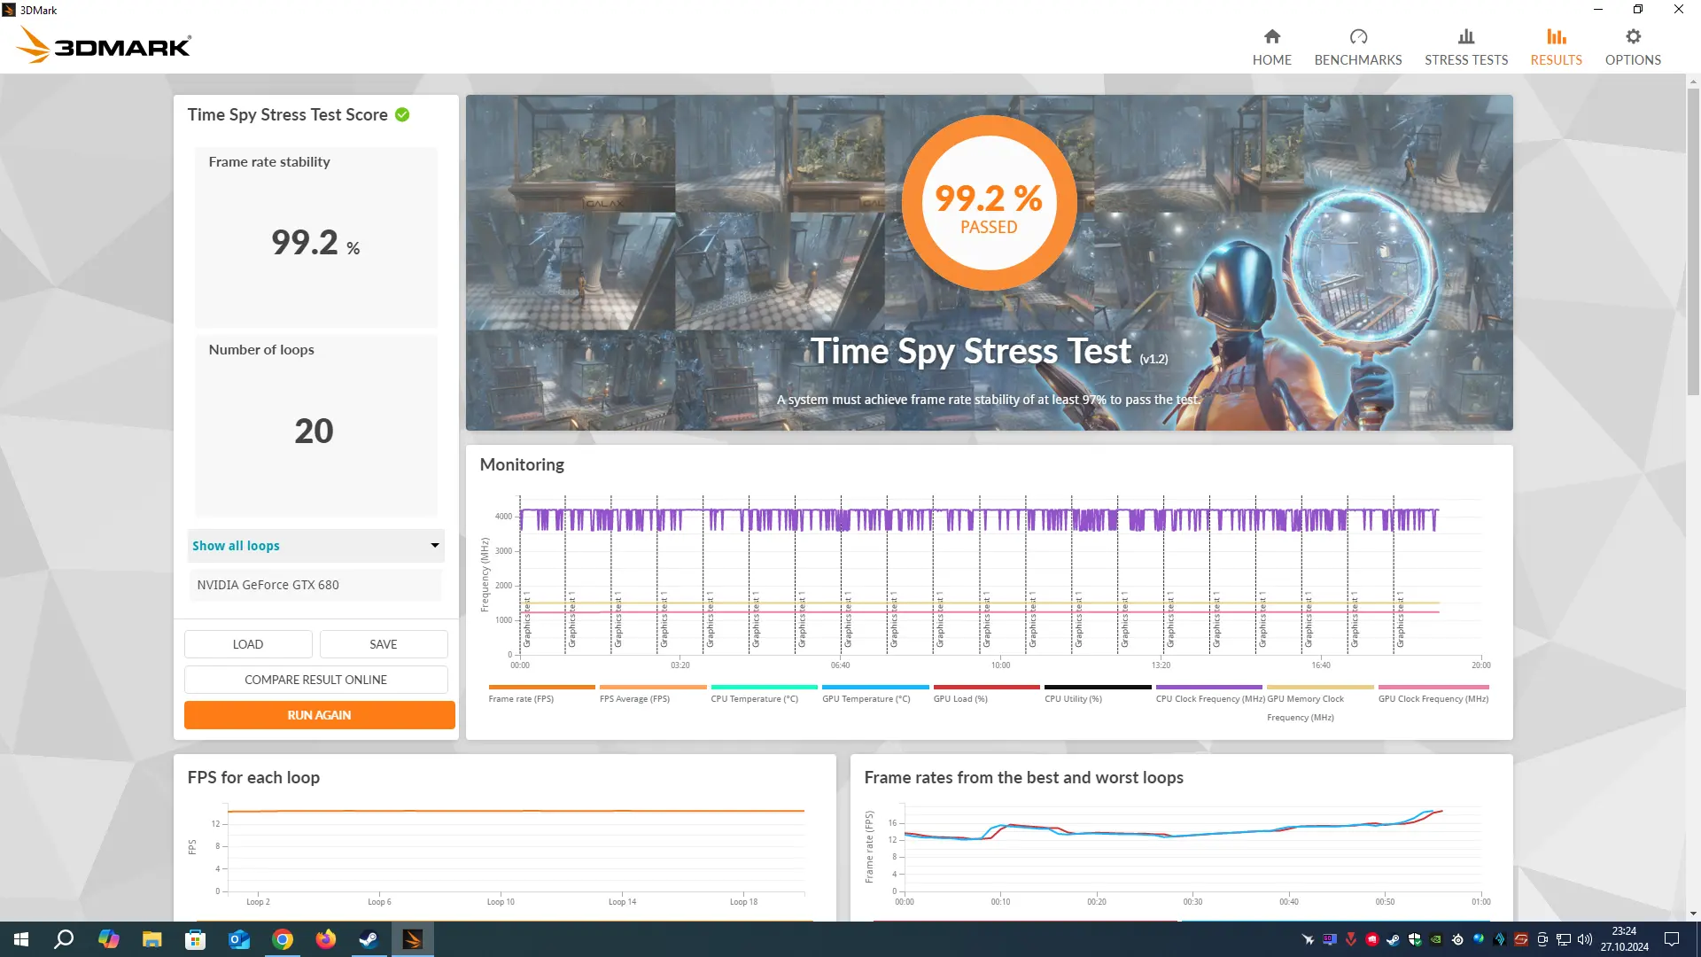Click the green valid-score checkmark icon
The width and height of the screenshot is (1701, 957).
pos(402,114)
